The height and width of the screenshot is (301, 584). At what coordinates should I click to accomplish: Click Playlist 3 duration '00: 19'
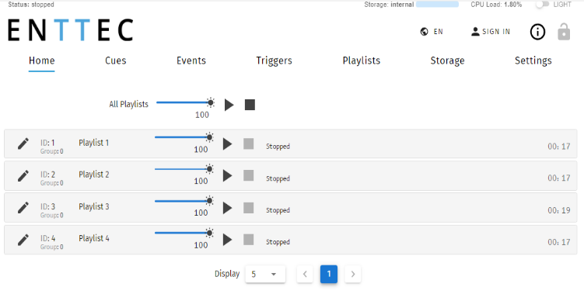pyautogui.click(x=558, y=210)
